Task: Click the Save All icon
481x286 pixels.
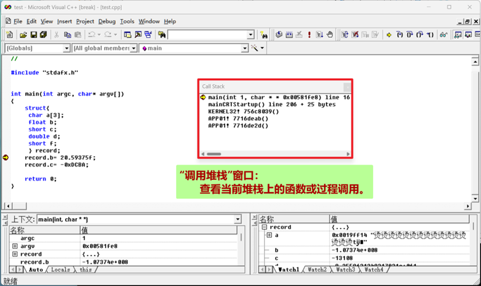Action: pos(43,34)
